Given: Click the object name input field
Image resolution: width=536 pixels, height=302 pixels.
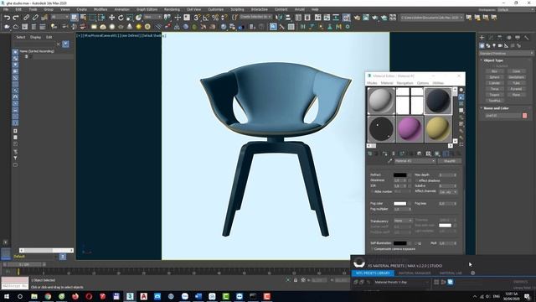Looking at the screenshot, I should pyautogui.click(x=502, y=116).
